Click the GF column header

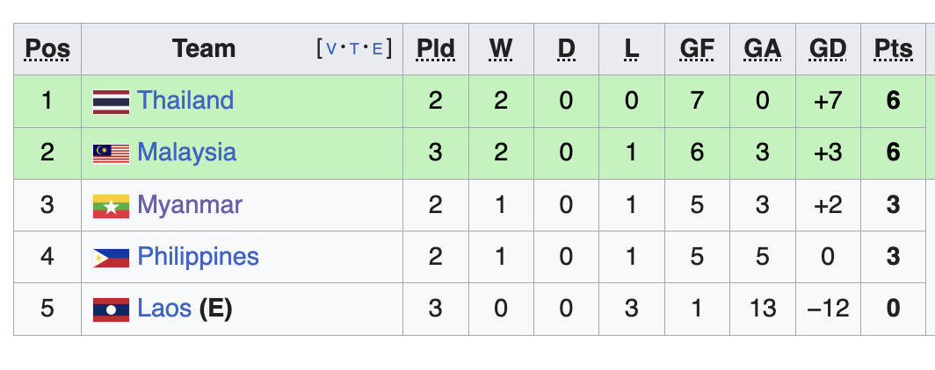click(x=697, y=49)
